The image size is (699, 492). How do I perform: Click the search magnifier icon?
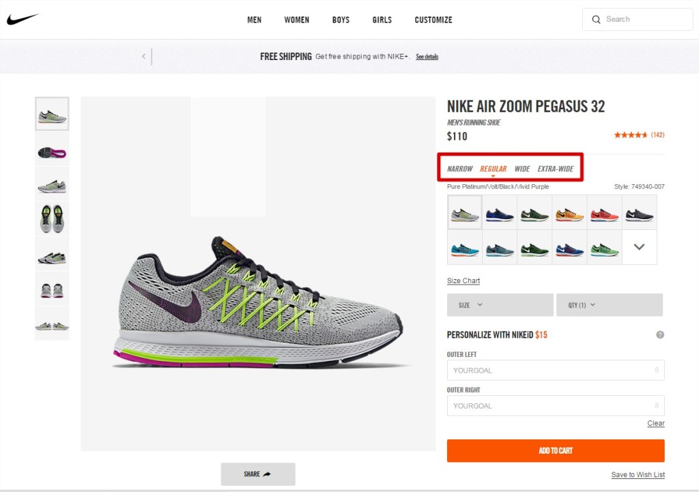[596, 20]
